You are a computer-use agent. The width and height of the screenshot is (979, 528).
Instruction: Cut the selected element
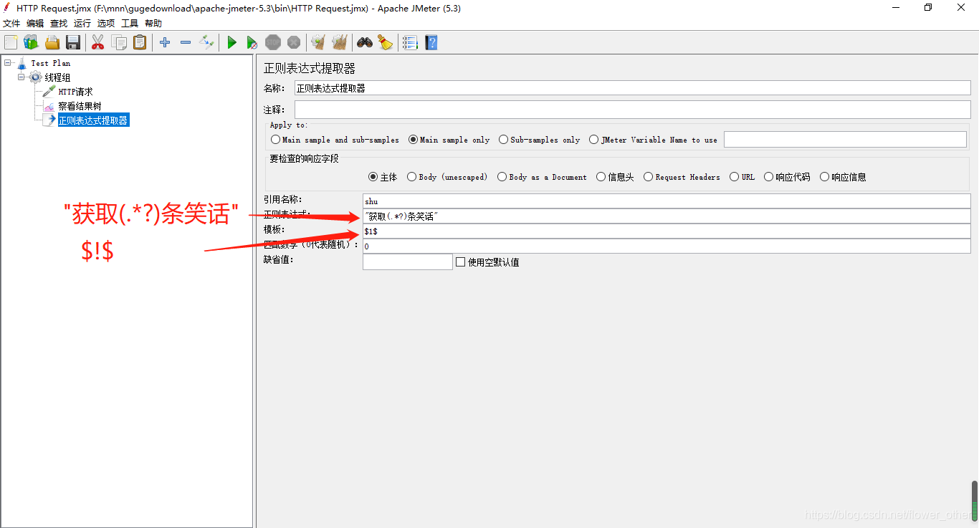coord(97,43)
